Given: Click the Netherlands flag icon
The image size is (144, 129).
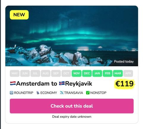Looking at the screenshot, I should pyautogui.click(x=13, y=83).
